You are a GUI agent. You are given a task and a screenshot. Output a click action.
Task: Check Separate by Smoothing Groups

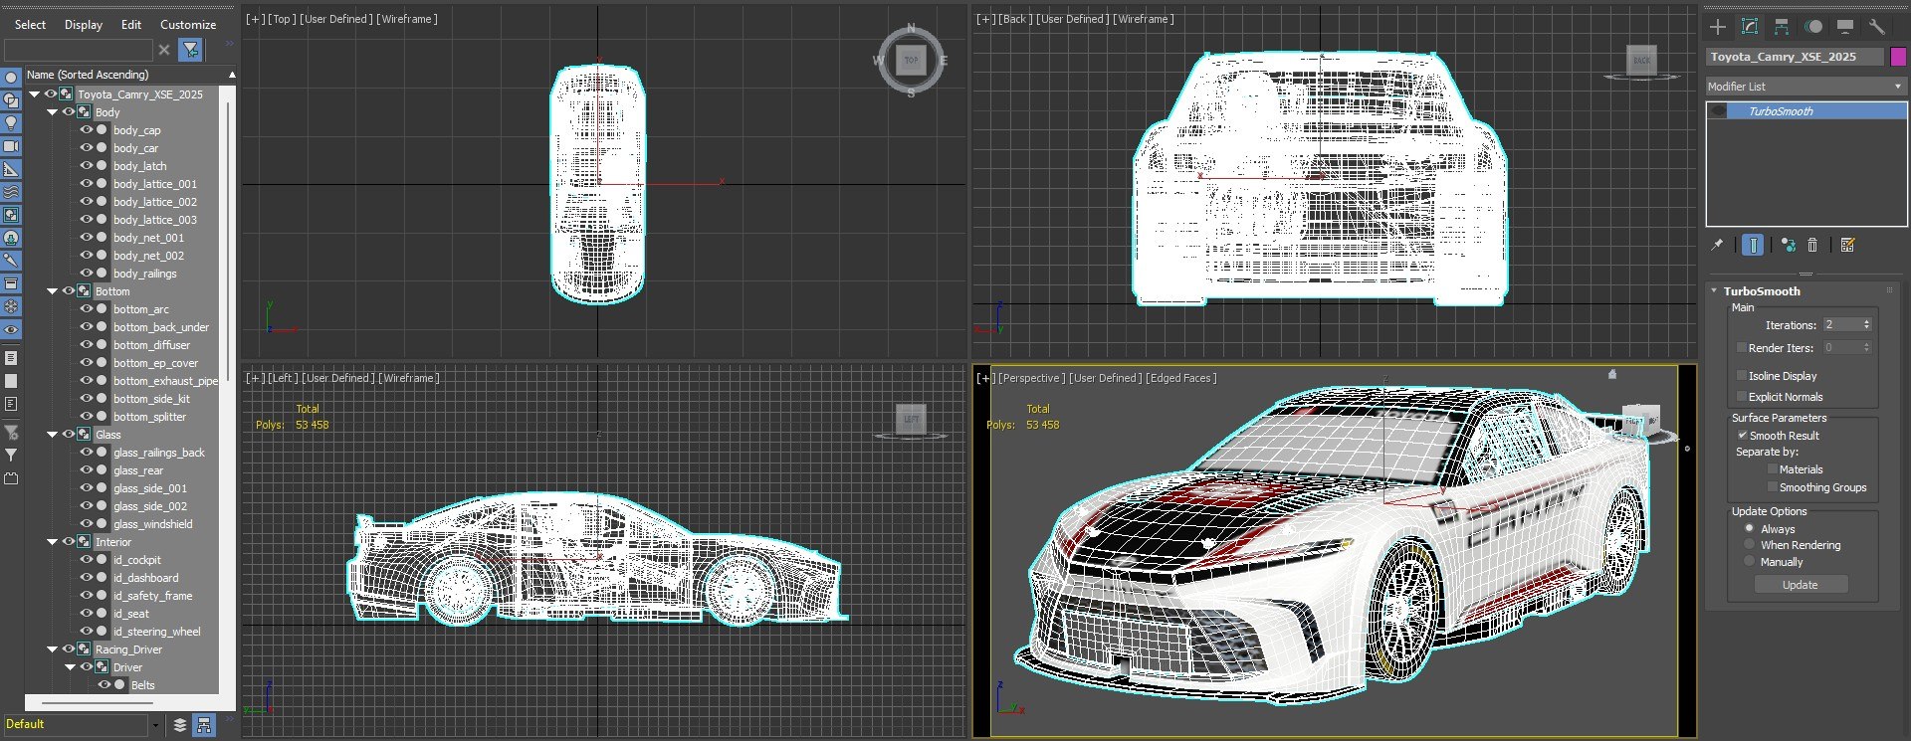click(1773, 487)
